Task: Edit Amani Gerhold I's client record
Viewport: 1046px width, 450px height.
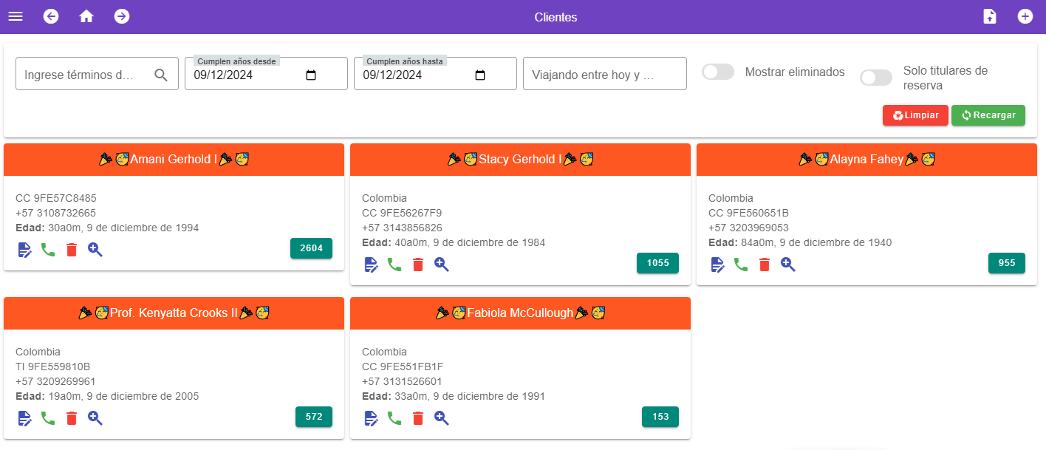Action: (x=24, y=250)
